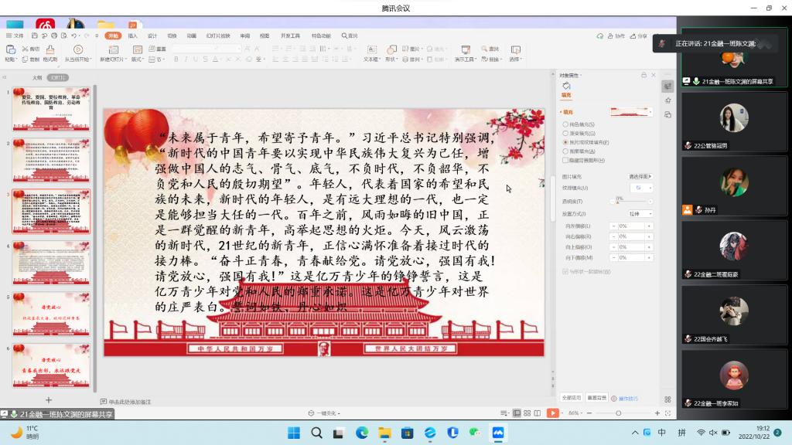
Task: Click the 分享 share icon
Action: 636,36
